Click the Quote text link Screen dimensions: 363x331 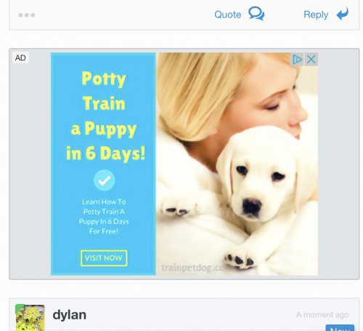pyautogui.click(x=228, y=15)
